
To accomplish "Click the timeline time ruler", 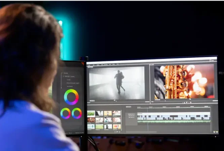I will coord(174,107).
